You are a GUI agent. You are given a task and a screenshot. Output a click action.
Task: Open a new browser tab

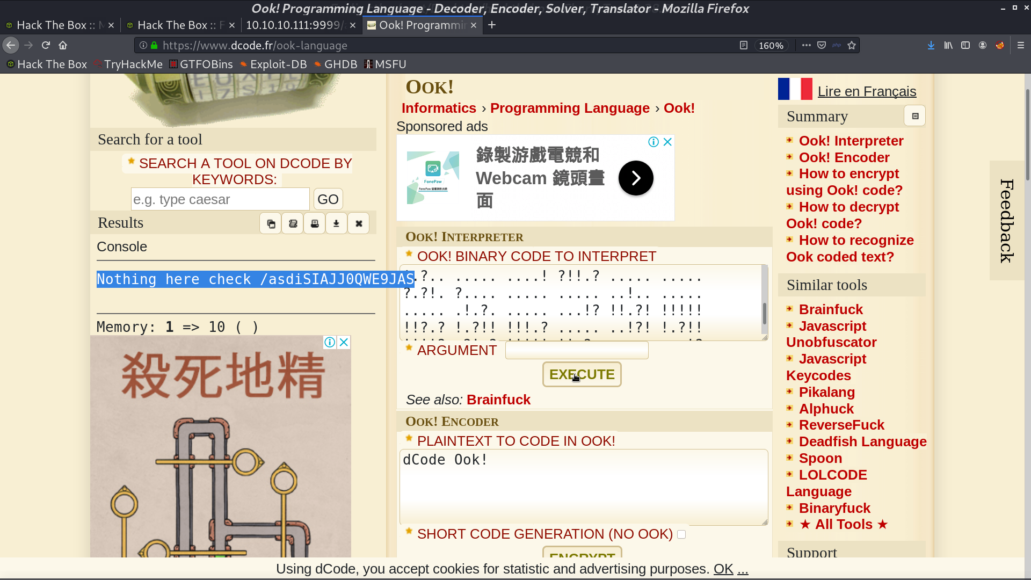492,25
